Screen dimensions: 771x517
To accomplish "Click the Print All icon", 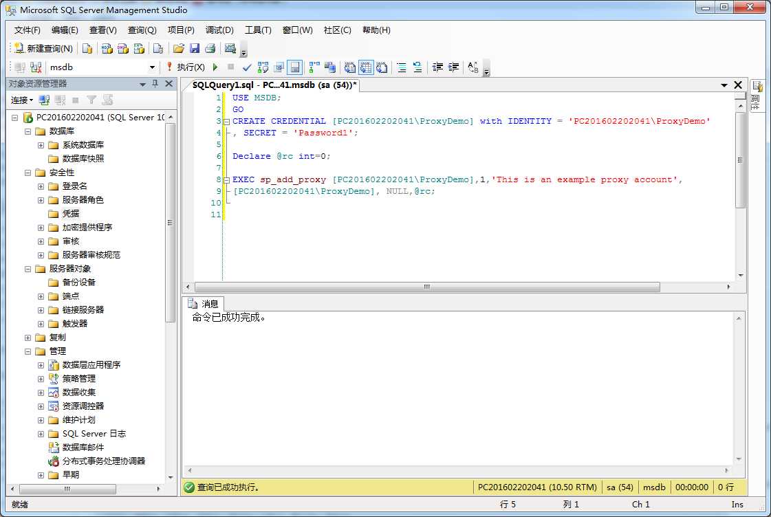I will pos(210,48).
